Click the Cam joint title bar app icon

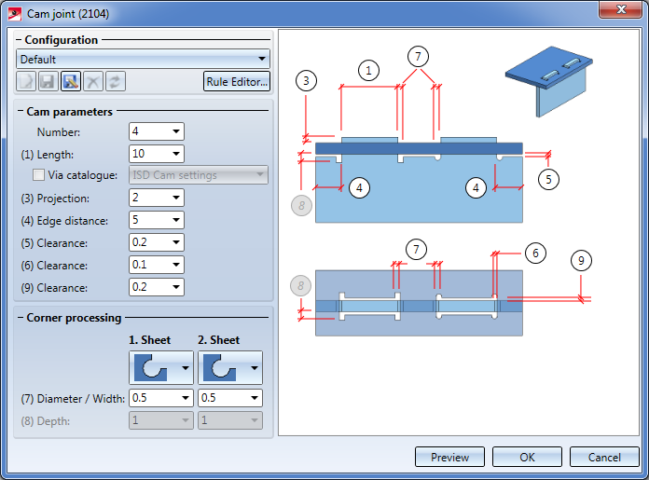[15, 14]
